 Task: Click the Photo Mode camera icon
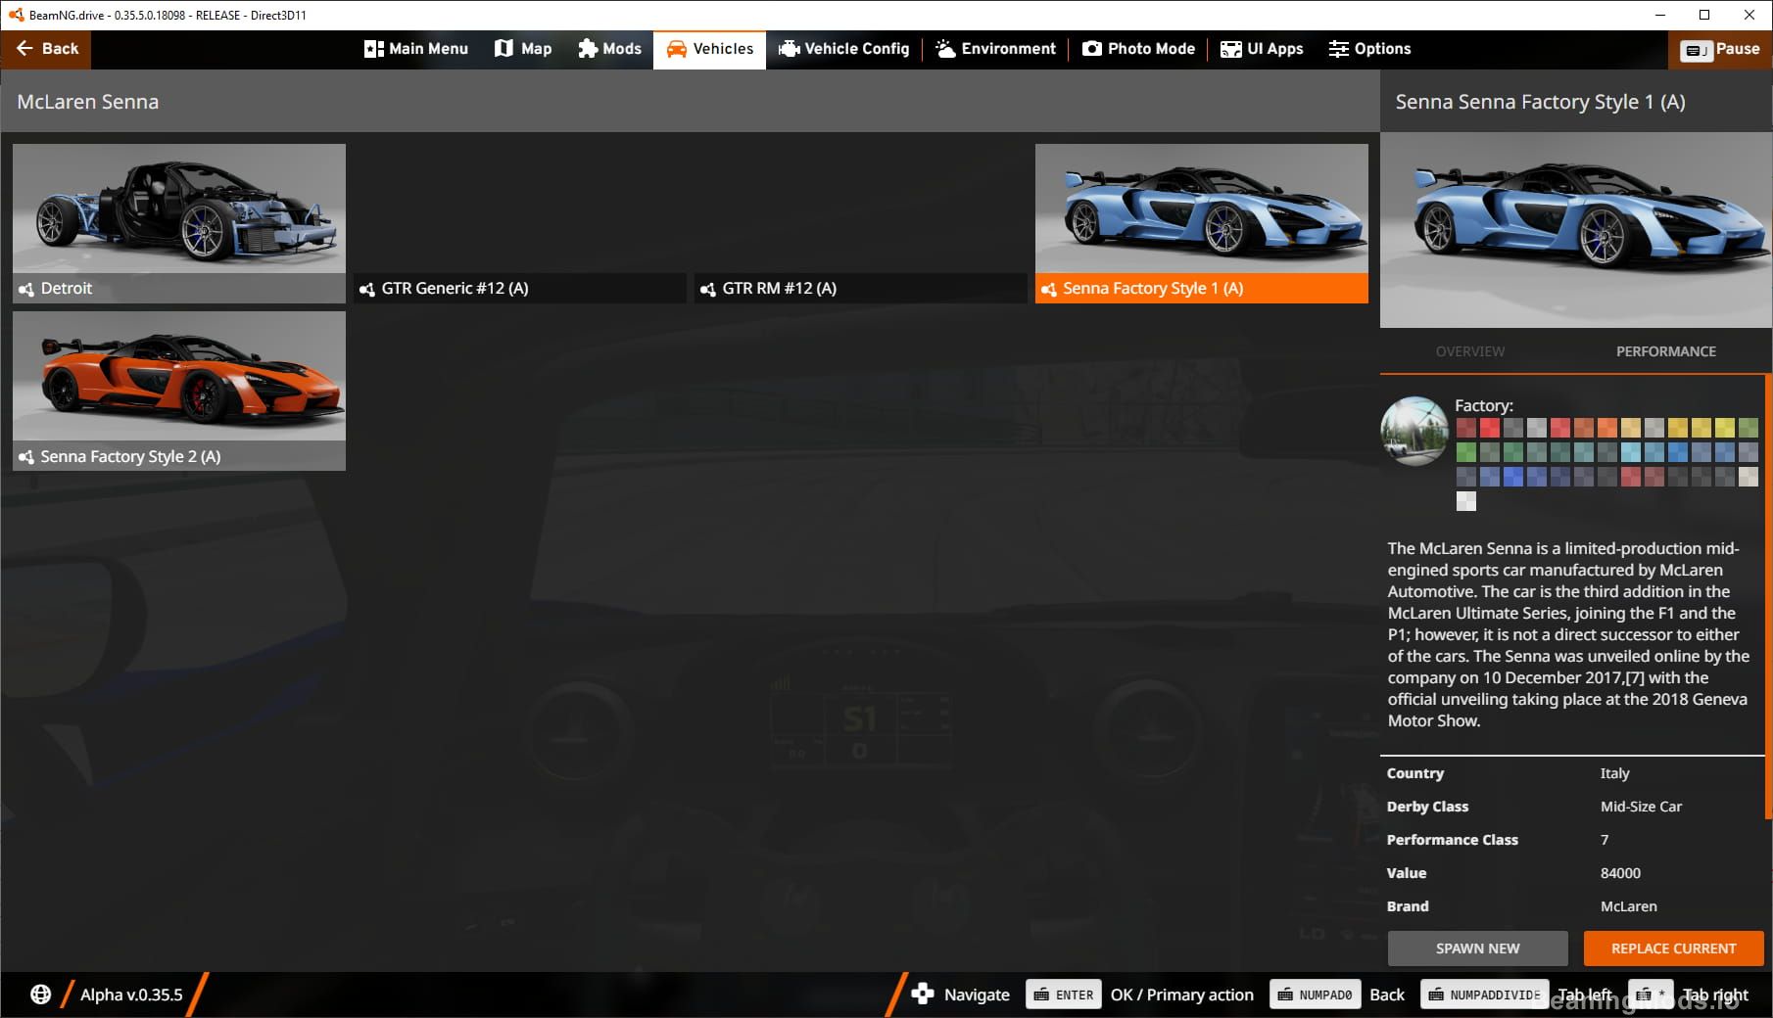tap(1092, 49)
